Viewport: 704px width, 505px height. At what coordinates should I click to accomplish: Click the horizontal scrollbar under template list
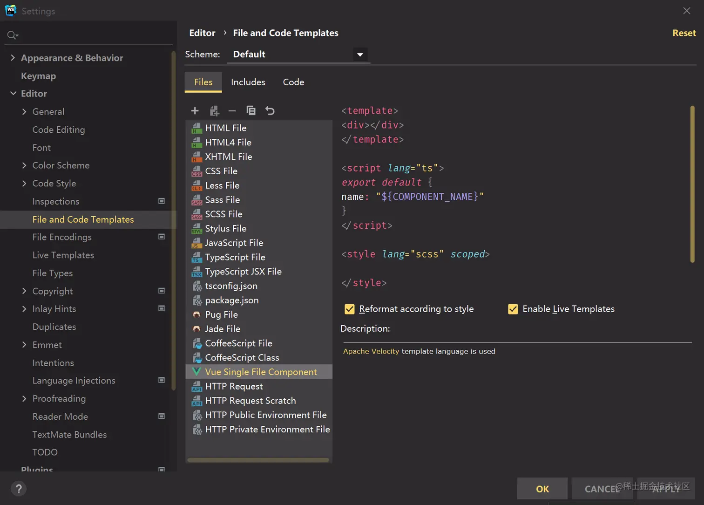258,460
